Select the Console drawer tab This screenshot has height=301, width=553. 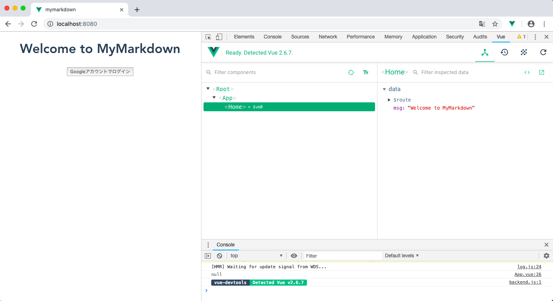coord(225,245)
